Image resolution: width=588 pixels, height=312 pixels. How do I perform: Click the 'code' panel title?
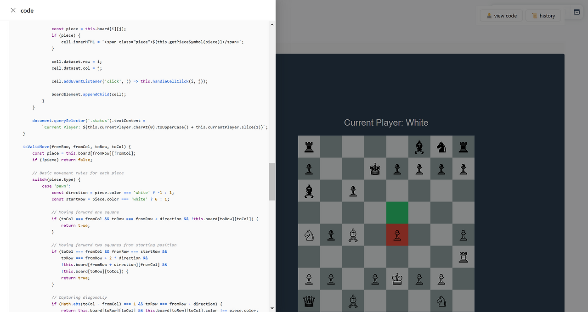point(27,11)
